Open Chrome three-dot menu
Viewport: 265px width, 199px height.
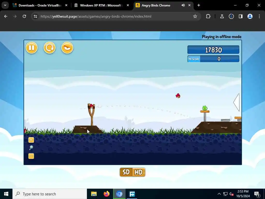pos(259,16)
